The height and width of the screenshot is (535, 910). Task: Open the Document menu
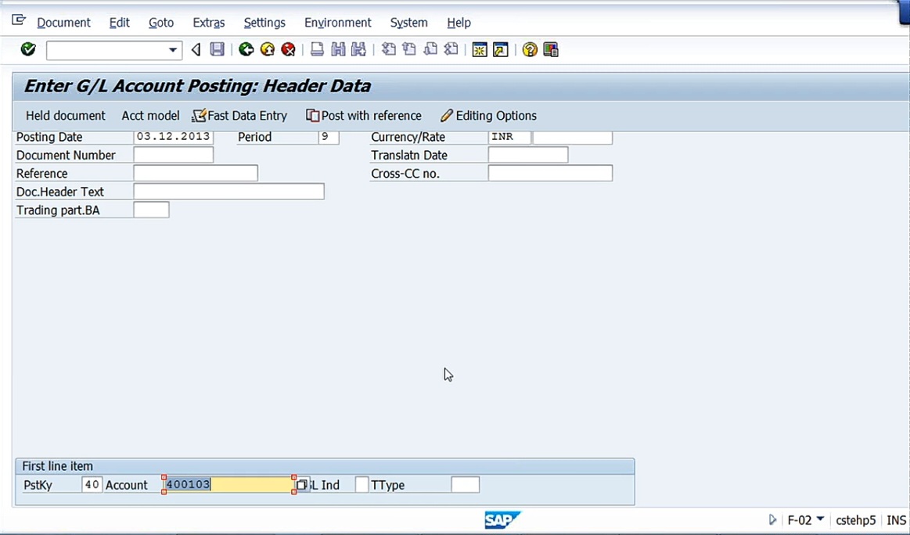(64, 23)
